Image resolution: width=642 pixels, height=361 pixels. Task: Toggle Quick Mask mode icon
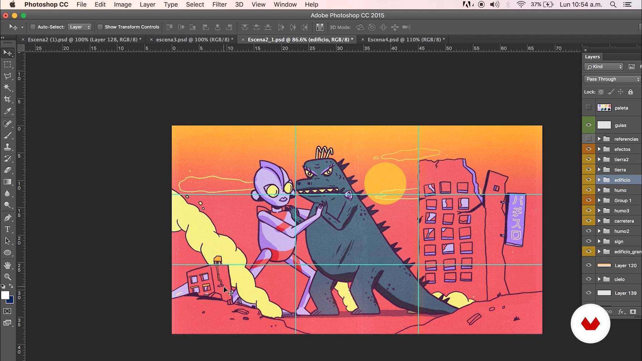(x=7, y=311)
